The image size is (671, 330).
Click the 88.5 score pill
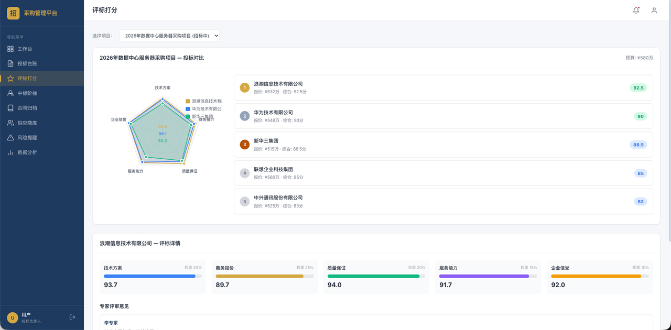pyautogui.click(x=638, y=145)
